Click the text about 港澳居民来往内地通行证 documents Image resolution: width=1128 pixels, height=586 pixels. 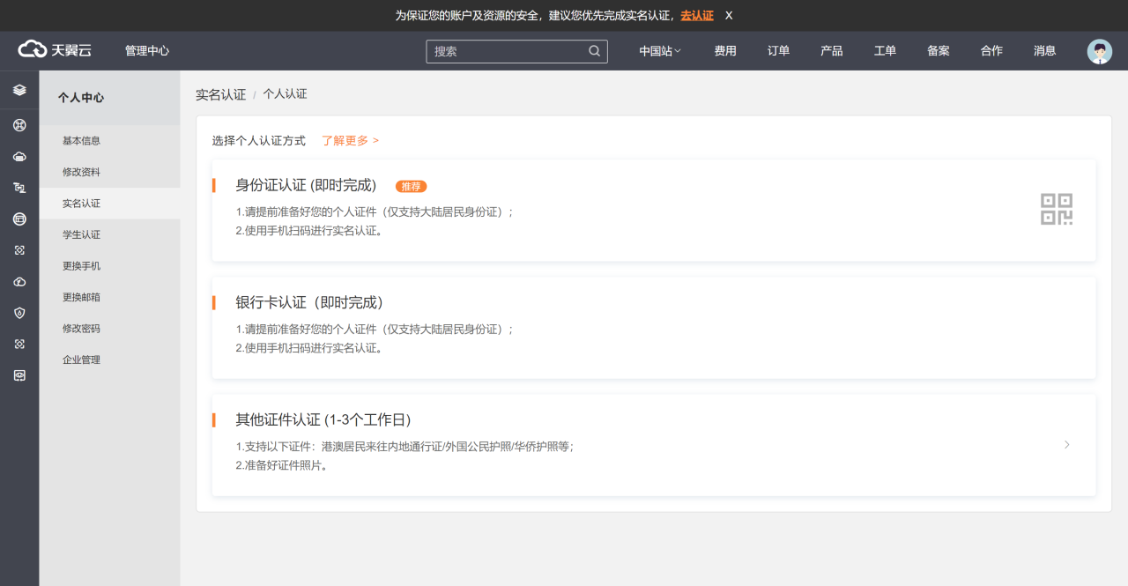[x=404, y=447]
